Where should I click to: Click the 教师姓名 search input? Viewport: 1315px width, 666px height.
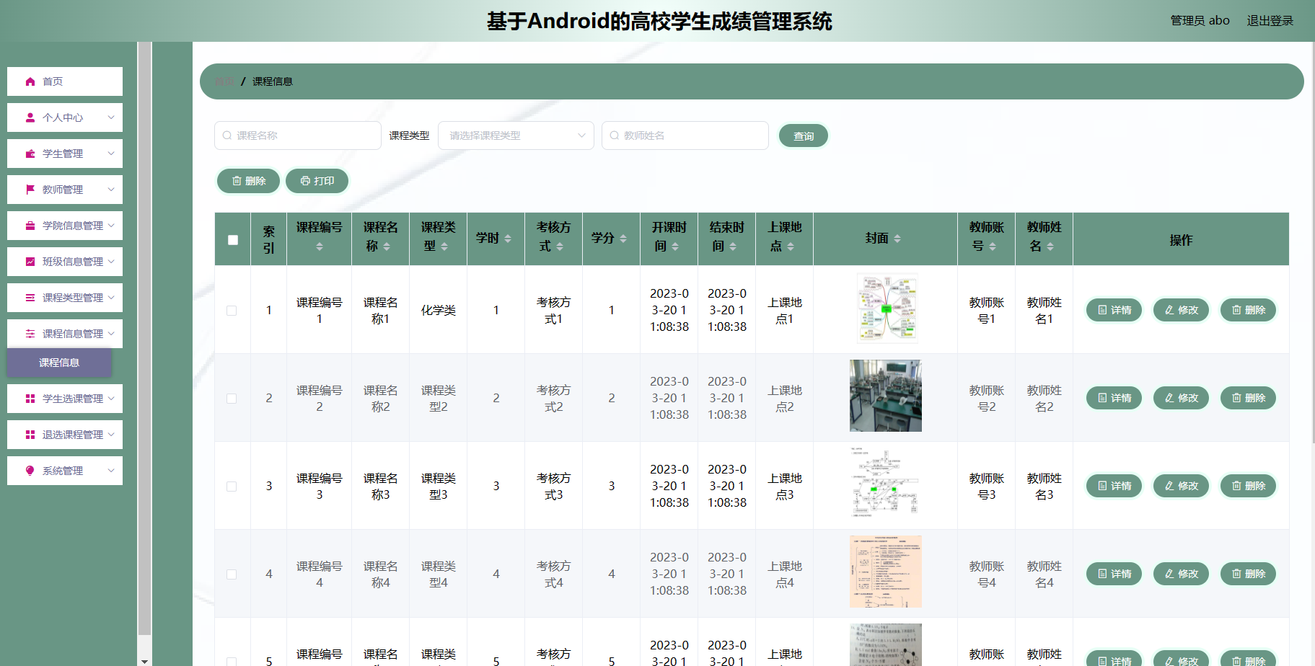click(x=685, y=136)
